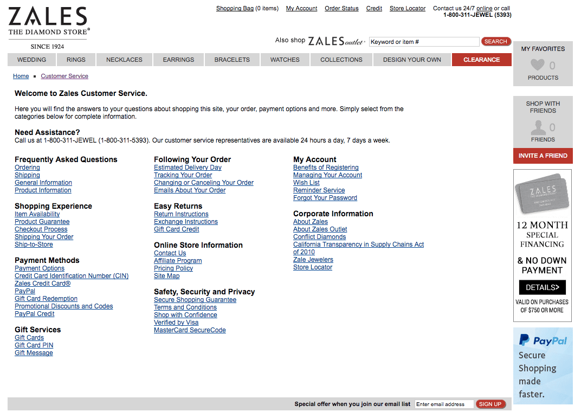The image size is (581, 412).
Task: Open the Forgot Your Password link
Action: 325,198
